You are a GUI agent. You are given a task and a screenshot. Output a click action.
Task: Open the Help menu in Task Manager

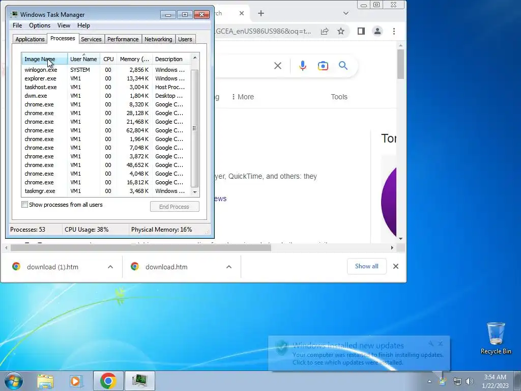click(83, 25)
